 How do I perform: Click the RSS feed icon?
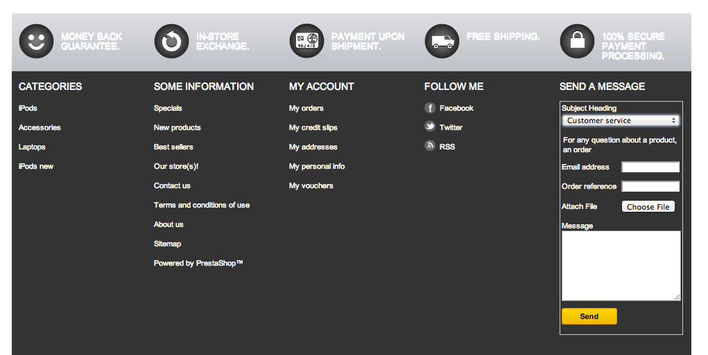point(430,145)
